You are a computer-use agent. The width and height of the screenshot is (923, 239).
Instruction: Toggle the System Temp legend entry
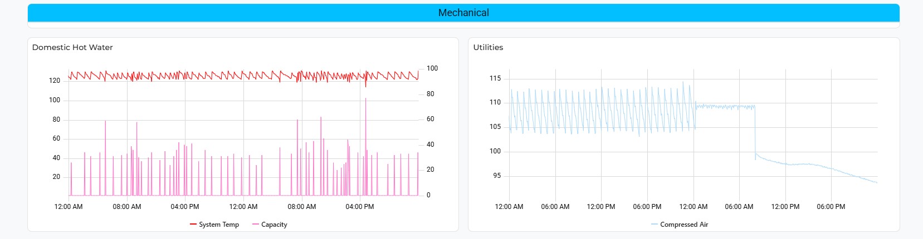point(214,225)
